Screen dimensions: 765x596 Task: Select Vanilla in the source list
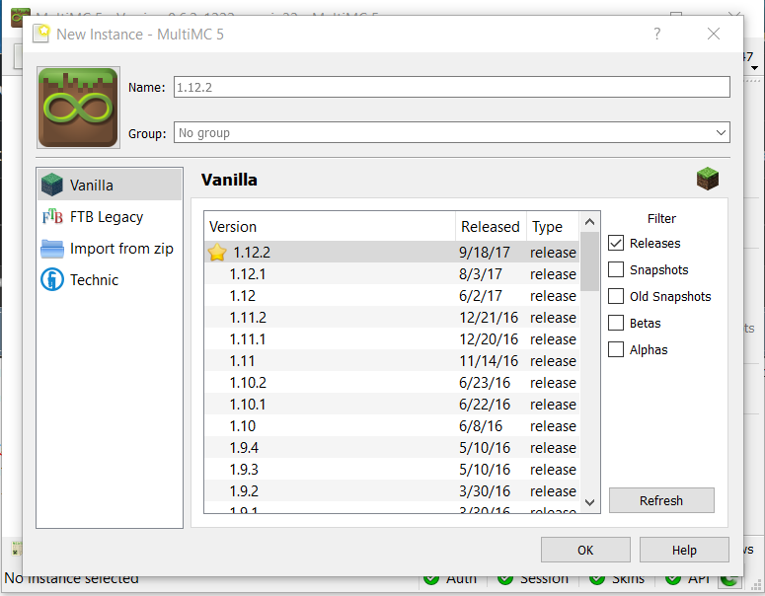click(110, 185)
